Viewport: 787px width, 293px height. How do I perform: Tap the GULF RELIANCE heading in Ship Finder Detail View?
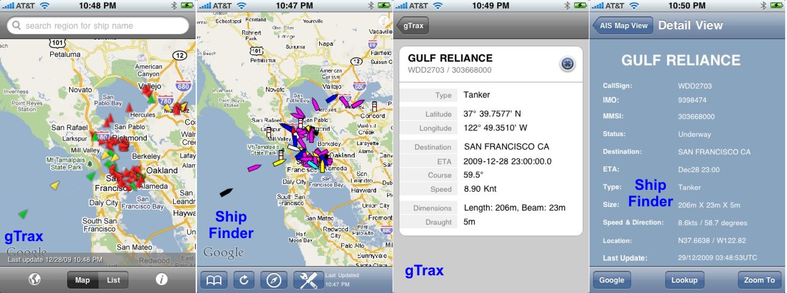681,60
